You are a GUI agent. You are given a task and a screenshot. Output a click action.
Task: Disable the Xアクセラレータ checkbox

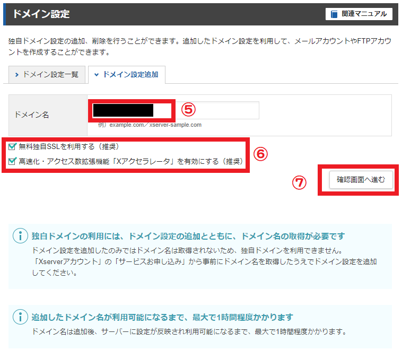tap(12, 161)
